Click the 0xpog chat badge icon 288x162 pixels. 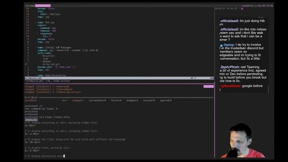click(x=221, y=45)
